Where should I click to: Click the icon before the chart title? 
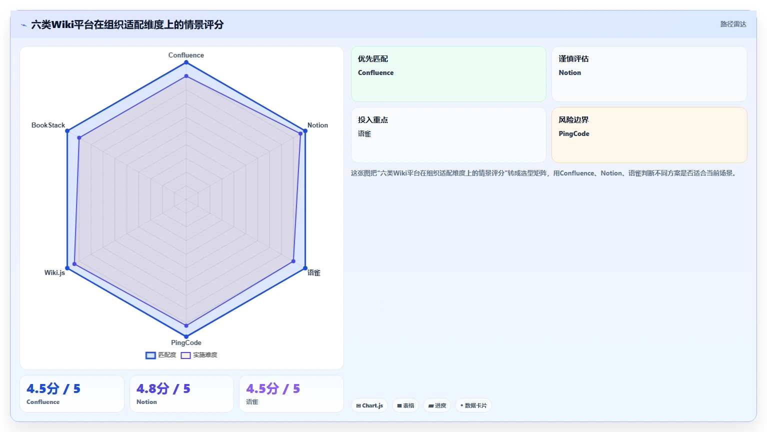pos(23,25)
